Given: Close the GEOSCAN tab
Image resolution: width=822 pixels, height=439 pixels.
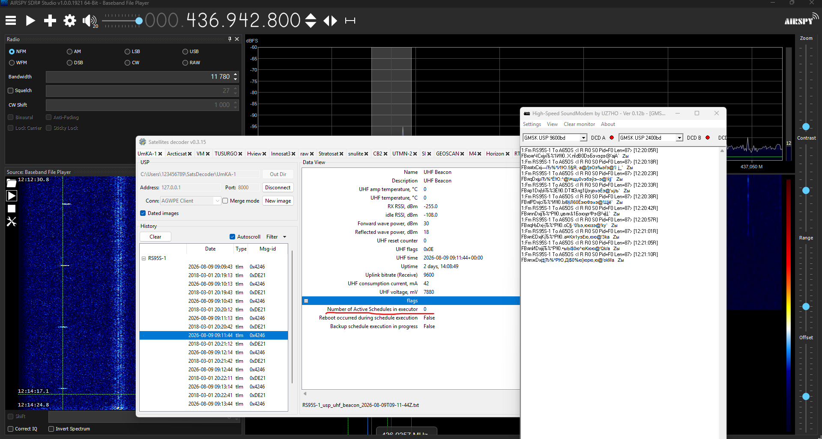Looking at the screenshot, I should pos(462,154).
